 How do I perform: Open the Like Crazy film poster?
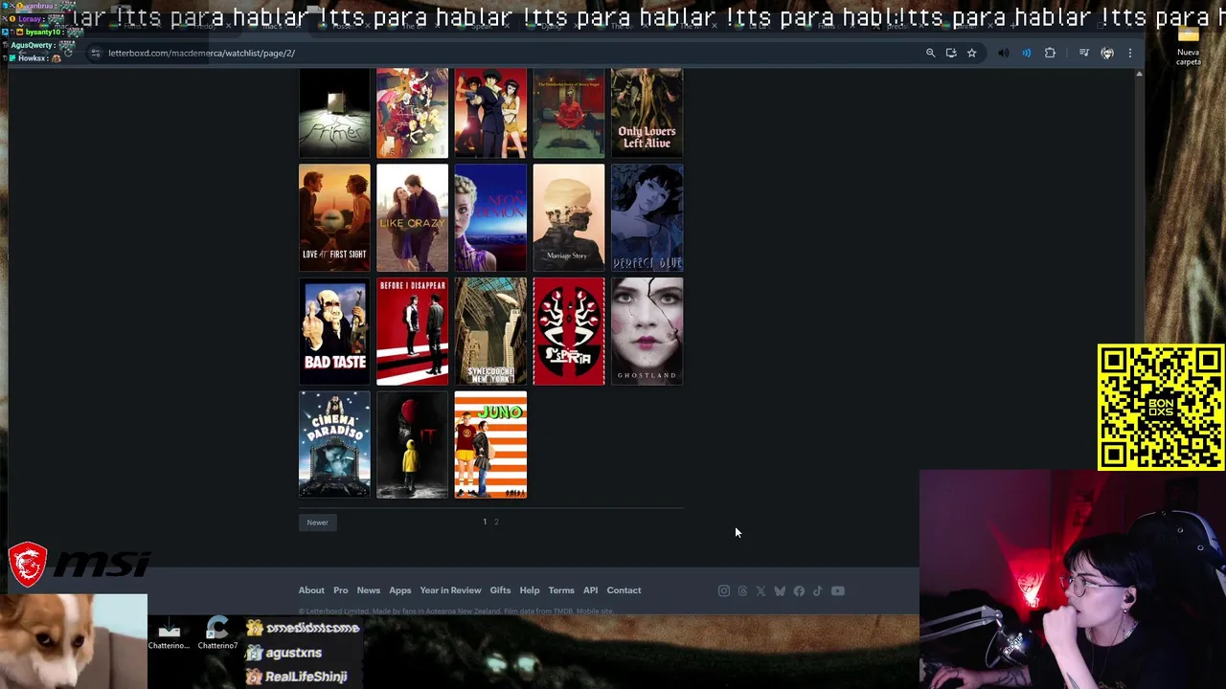(x=412, y=218)
